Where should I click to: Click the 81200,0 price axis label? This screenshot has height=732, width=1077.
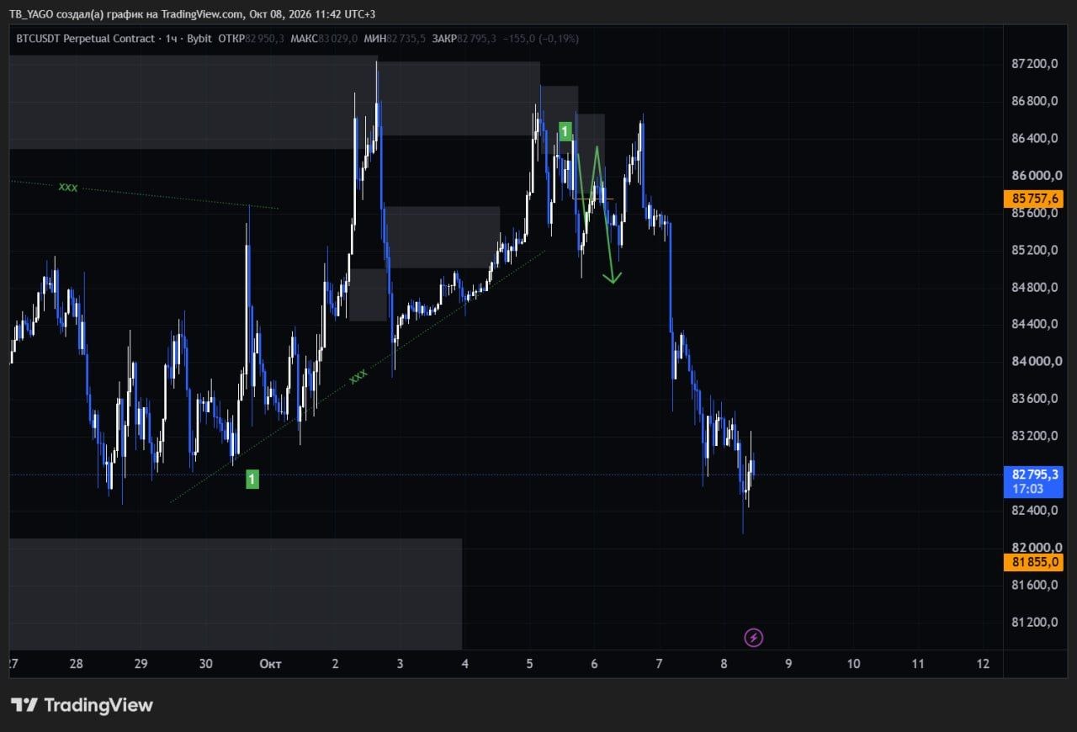(x=1034, y=622)
